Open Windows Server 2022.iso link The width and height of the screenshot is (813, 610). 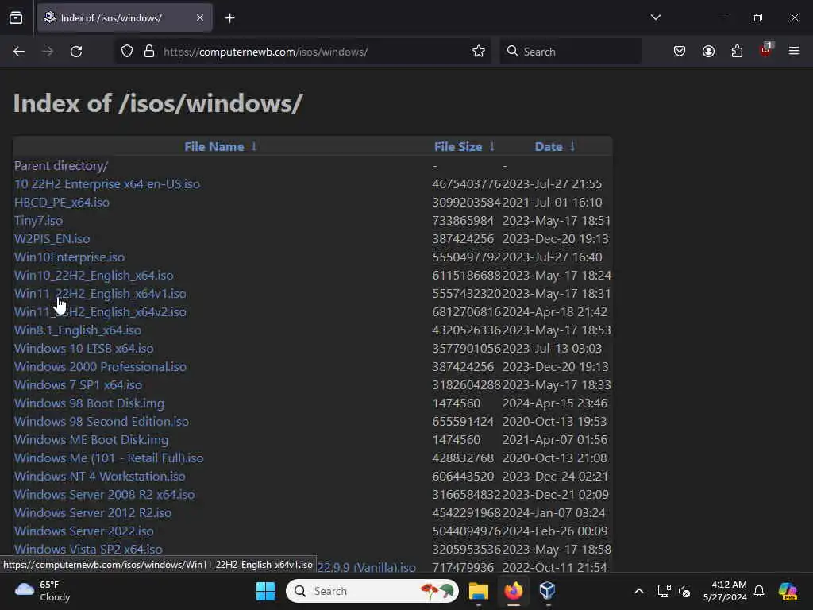coord(84,531)
